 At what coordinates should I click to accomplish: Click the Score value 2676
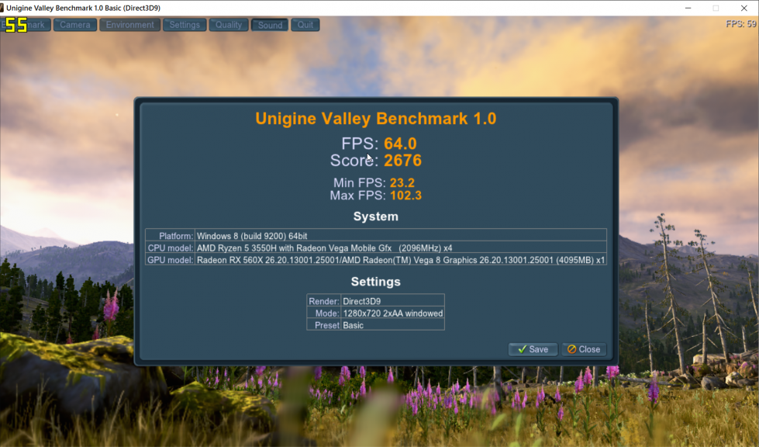(x=402, y=161)
